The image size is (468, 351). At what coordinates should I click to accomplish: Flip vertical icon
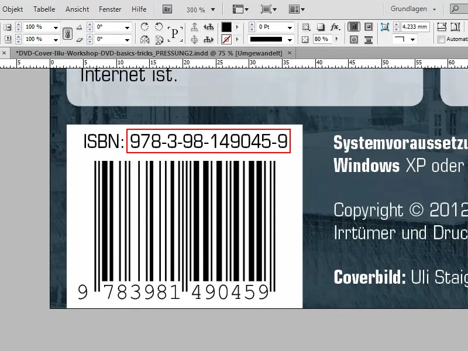pos(159,39)
